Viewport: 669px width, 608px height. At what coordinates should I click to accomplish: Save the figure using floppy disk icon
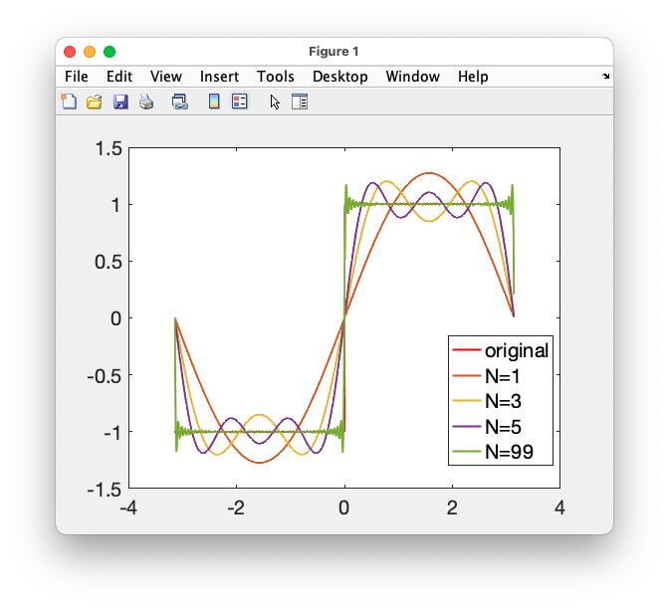pos(120,101)
